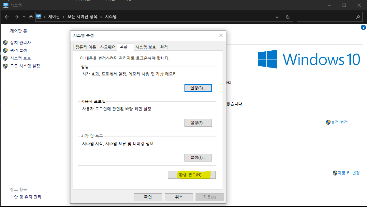Click the shield icon beside 제품 키 변경
This screenshot has height=207, width=367.
point(335,173)
